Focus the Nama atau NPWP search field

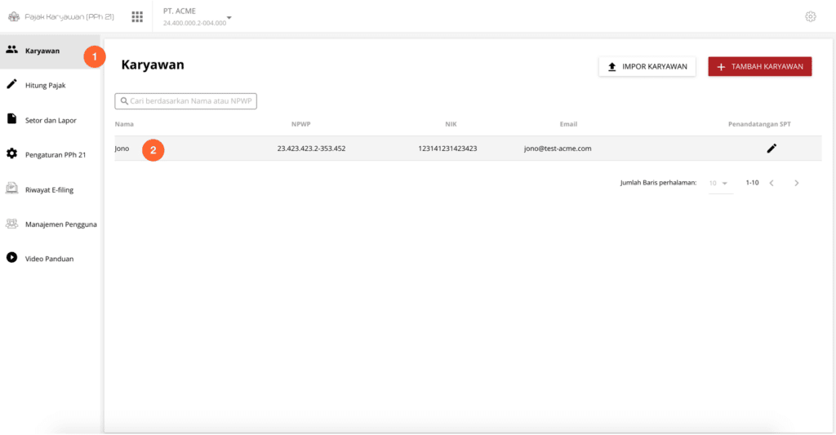tap(185, 101)
